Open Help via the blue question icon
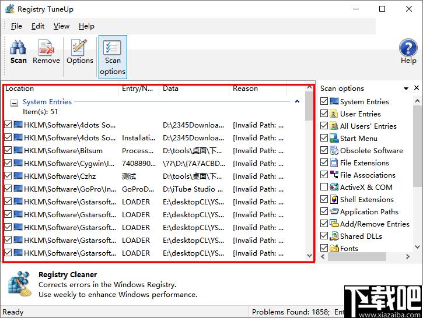Screen dimensions: 423x318 [408, 47]
